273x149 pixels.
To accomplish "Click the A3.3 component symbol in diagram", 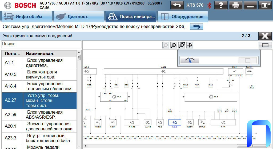I will (x=160, y=122).
